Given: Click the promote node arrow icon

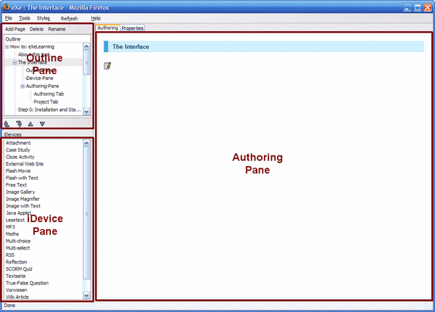Looking at the screenshot, I should point(7,124).
